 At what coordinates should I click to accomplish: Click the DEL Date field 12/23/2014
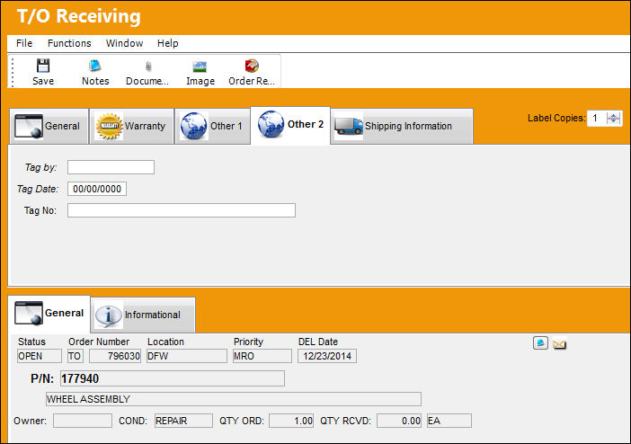327,356
